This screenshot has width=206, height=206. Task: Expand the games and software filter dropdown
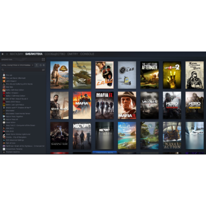18,65
